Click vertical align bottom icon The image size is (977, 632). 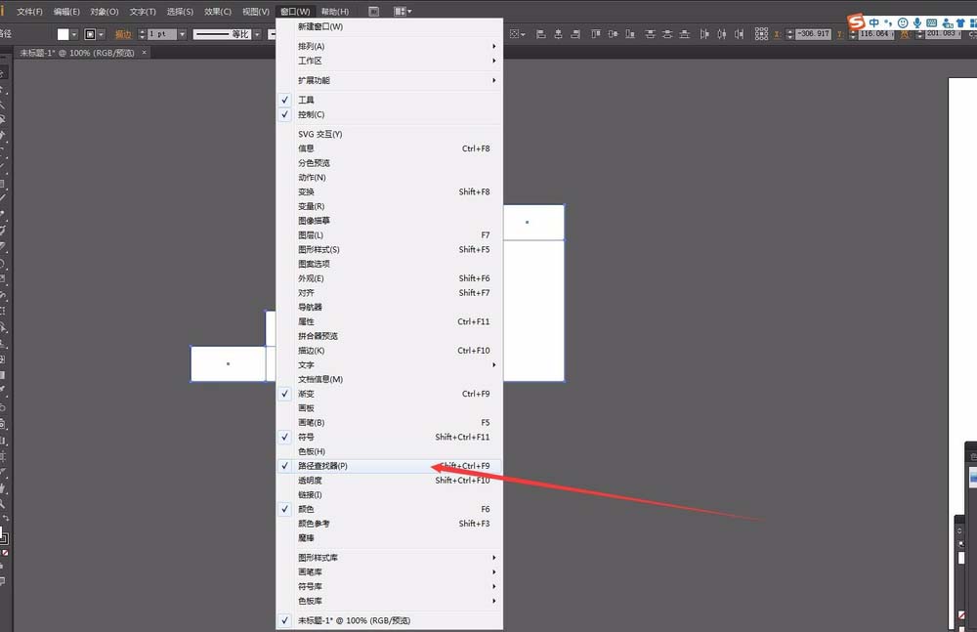[x=630, y=34]
